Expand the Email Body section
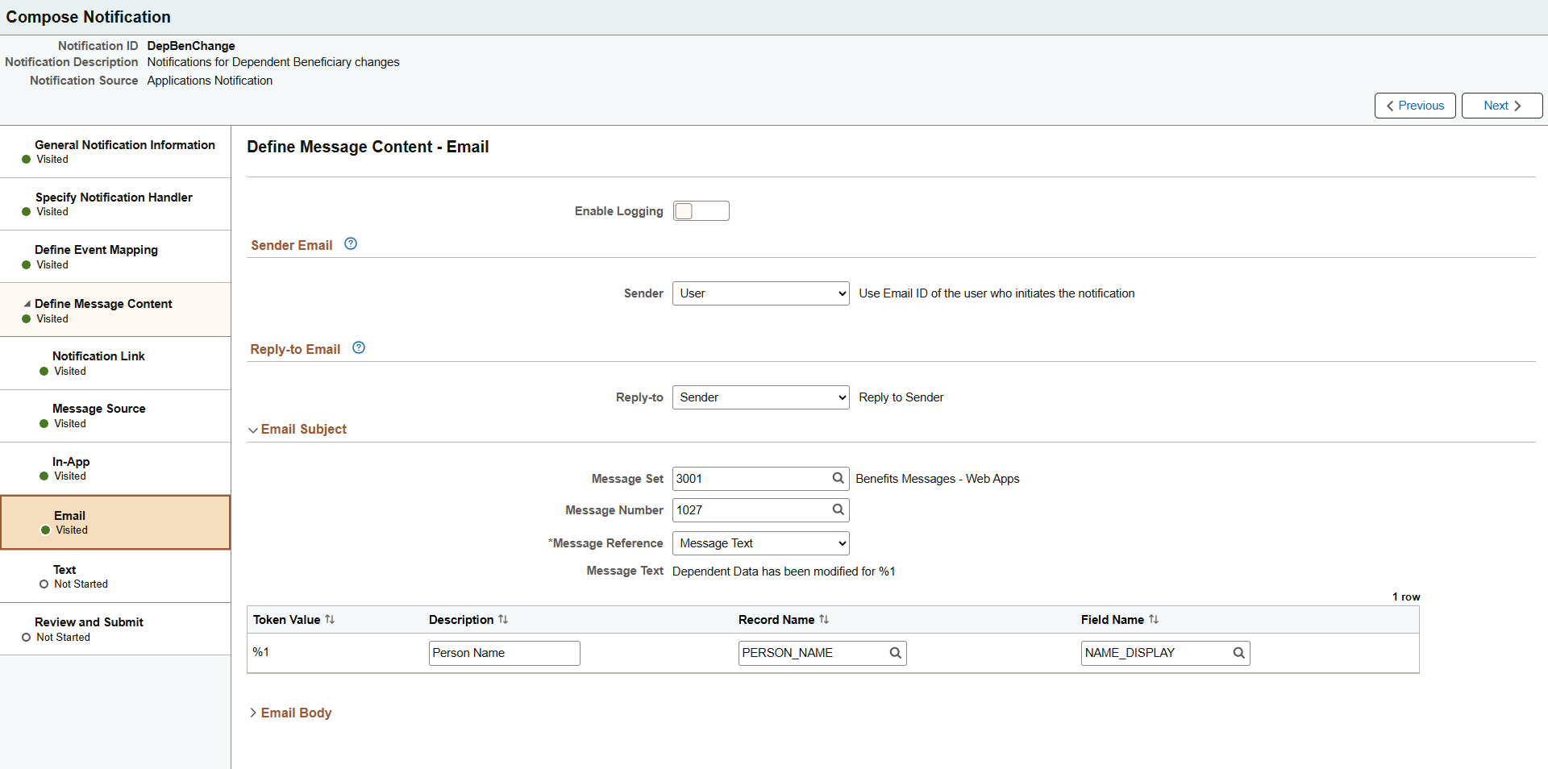 (253, 713)
